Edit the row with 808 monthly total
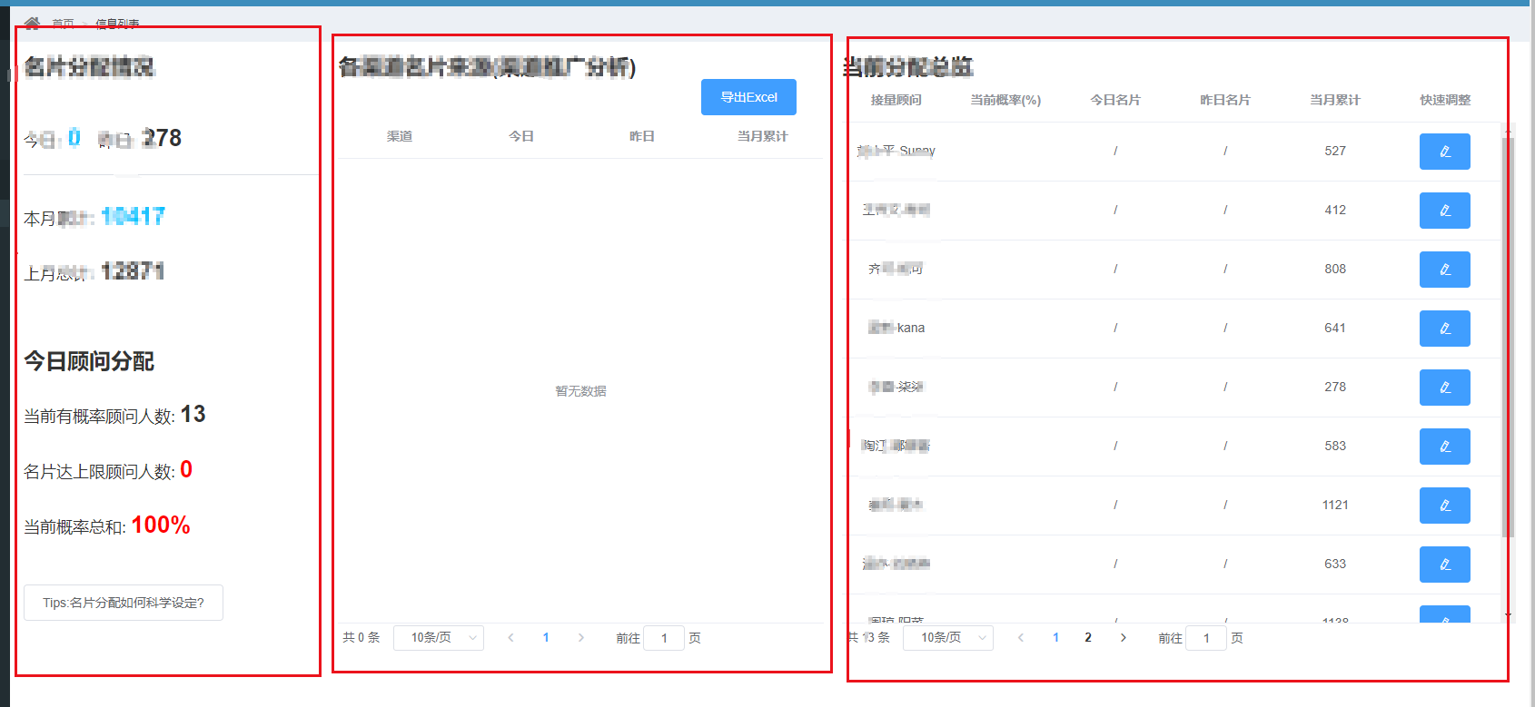The image size is (1535, 707). 1444,270
